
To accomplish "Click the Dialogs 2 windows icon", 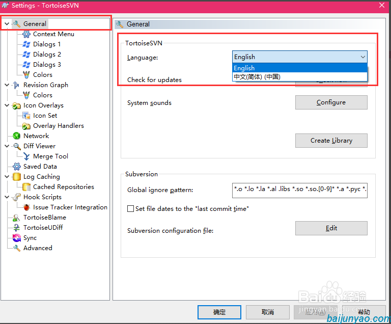I will [26, 55].
